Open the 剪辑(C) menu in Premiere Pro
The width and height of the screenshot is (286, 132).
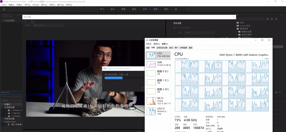(20, 5)
